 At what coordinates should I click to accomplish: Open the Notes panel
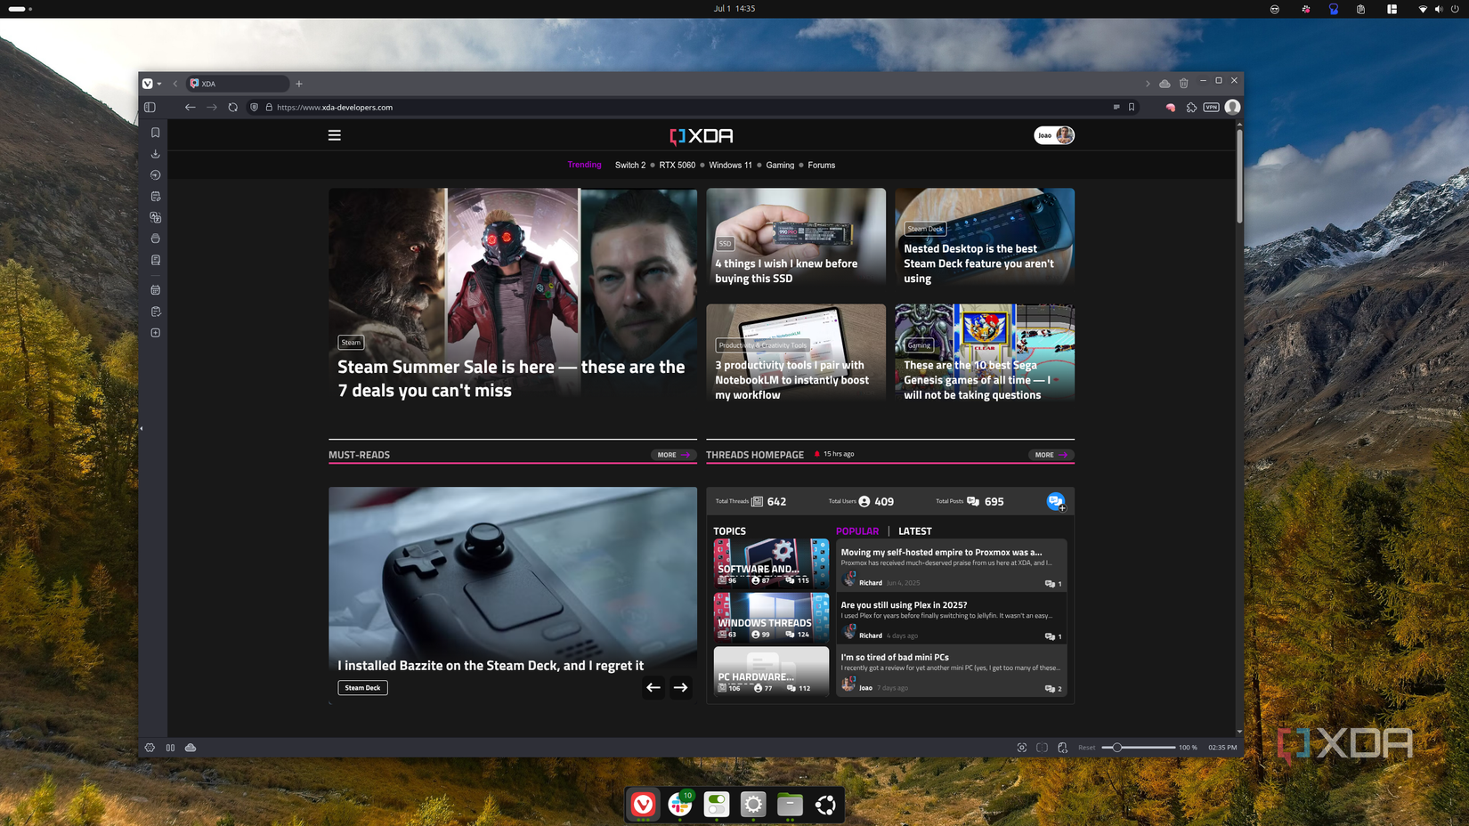(155, 196)
